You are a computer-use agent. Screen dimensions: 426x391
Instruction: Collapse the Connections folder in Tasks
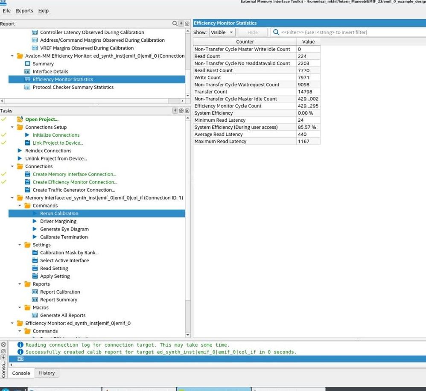12,166
